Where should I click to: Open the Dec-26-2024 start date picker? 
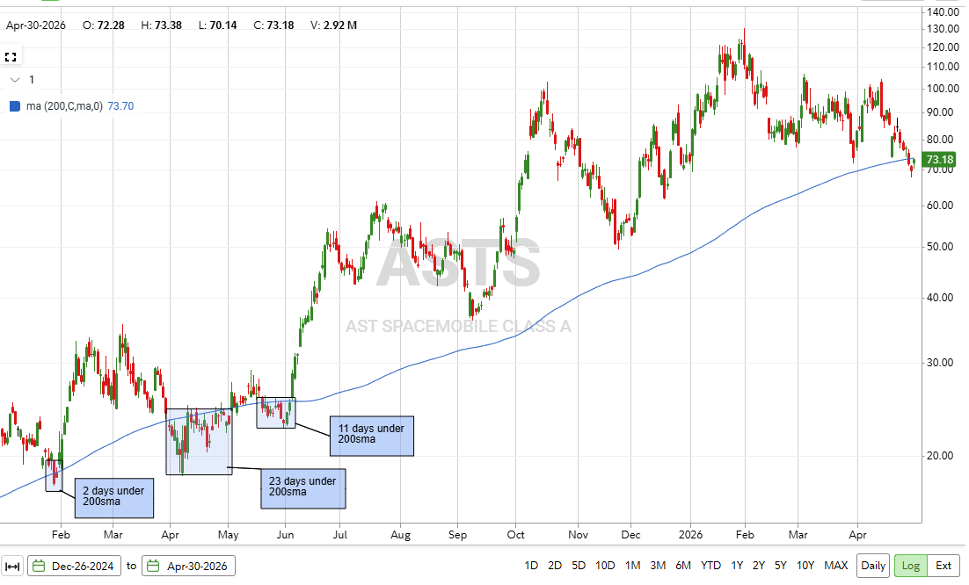click(73, 566)
